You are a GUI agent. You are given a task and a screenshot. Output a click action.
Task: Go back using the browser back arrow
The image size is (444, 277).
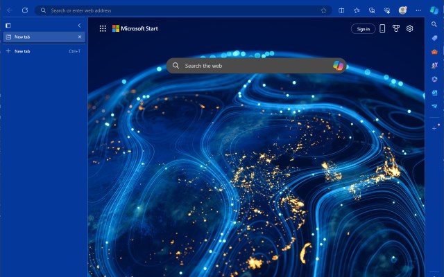[x=10, y=10]
